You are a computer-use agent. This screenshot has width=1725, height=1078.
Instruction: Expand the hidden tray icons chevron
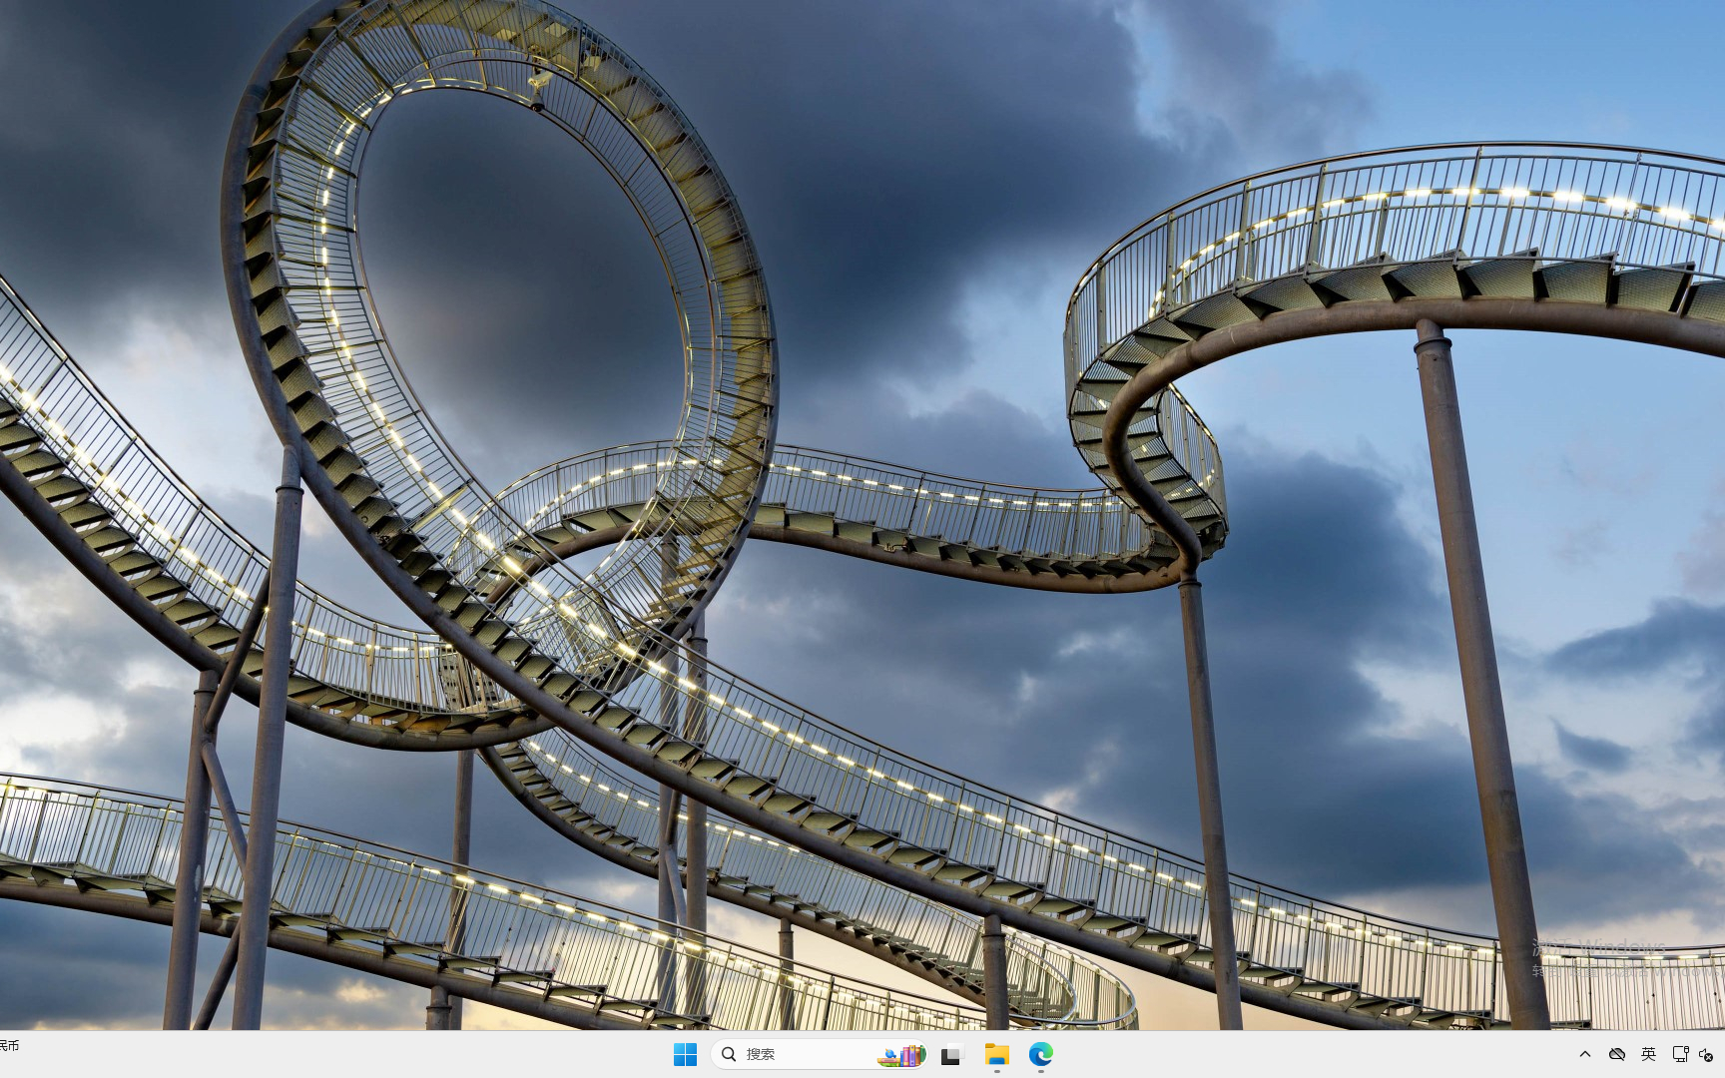click(1584, 1054)
